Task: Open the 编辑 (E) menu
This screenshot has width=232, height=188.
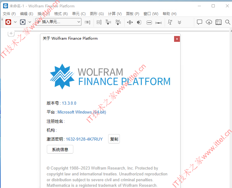Action: (x=26, y=14)
